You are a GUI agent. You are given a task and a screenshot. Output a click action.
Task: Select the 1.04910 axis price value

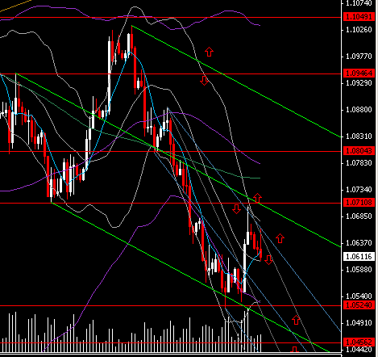(359, 323)
